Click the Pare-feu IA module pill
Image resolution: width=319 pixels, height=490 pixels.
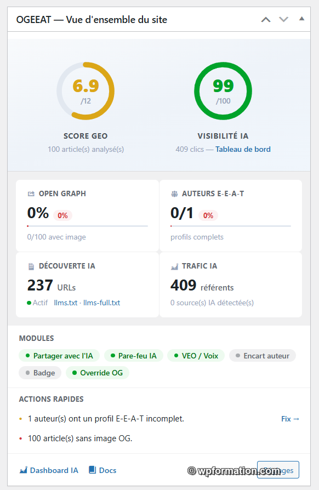coord(133,356)
